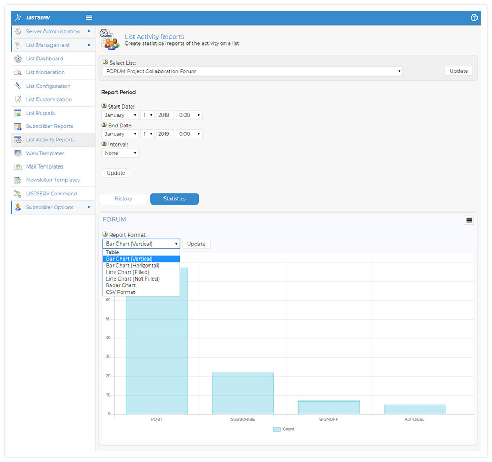Viewport: 492px width, 462px height.
Task: Choose Line Chart (Not Filled) option
Action: click(x=141, y=278)
